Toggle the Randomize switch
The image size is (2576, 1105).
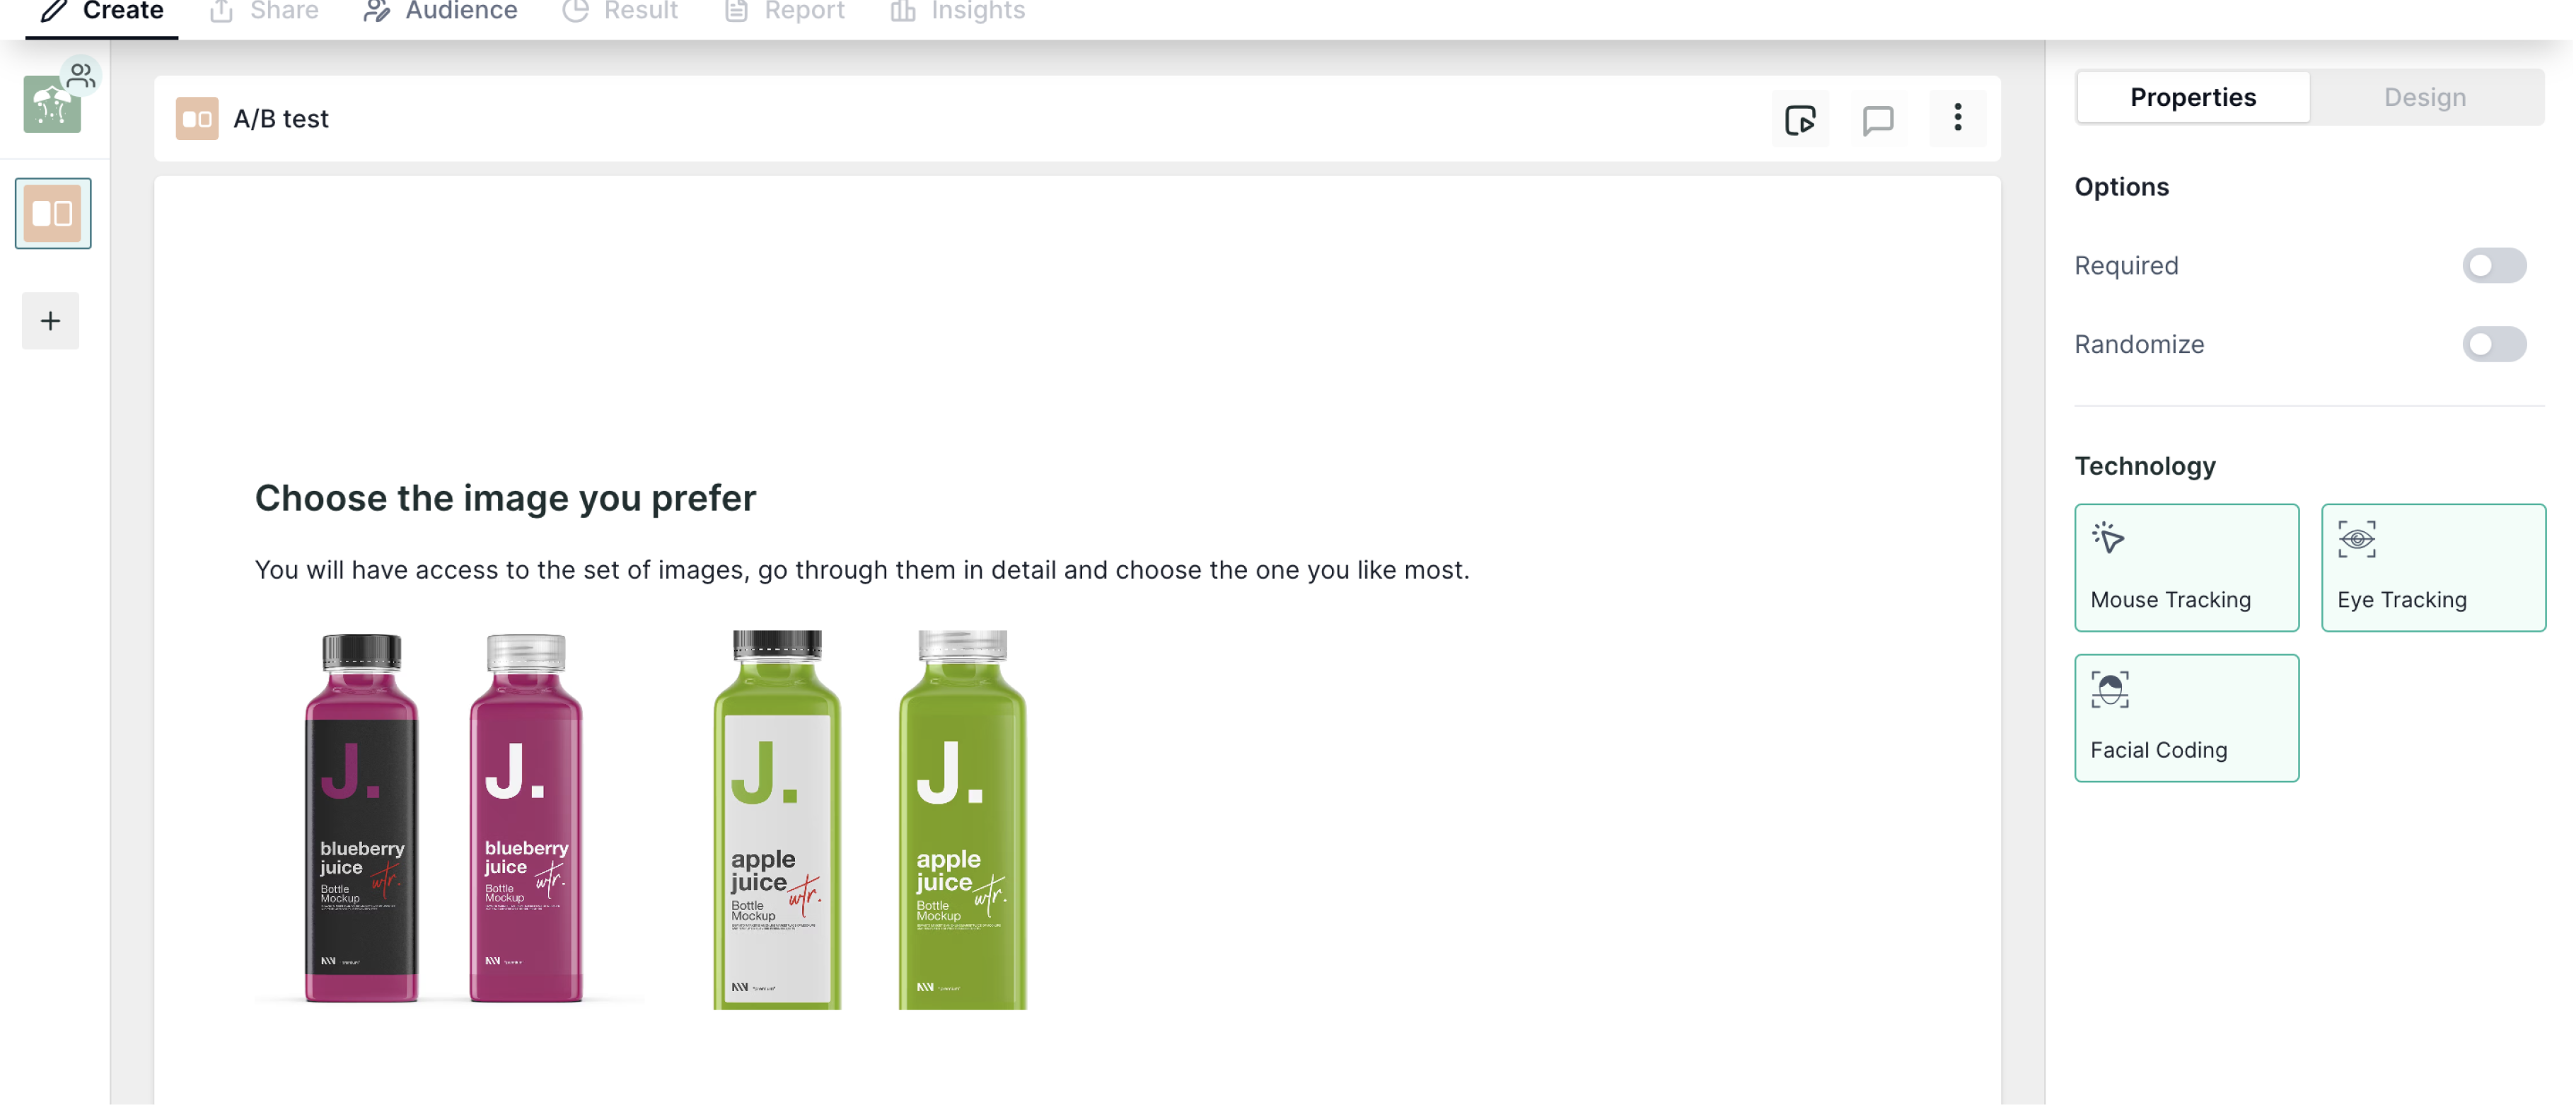[2494, 344]
